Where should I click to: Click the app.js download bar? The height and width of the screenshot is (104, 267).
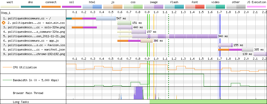coord(146,41)
